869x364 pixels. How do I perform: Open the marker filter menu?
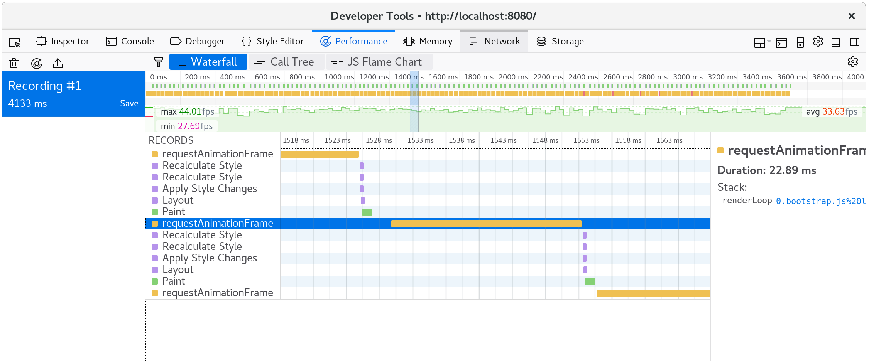tap(158, 61)
